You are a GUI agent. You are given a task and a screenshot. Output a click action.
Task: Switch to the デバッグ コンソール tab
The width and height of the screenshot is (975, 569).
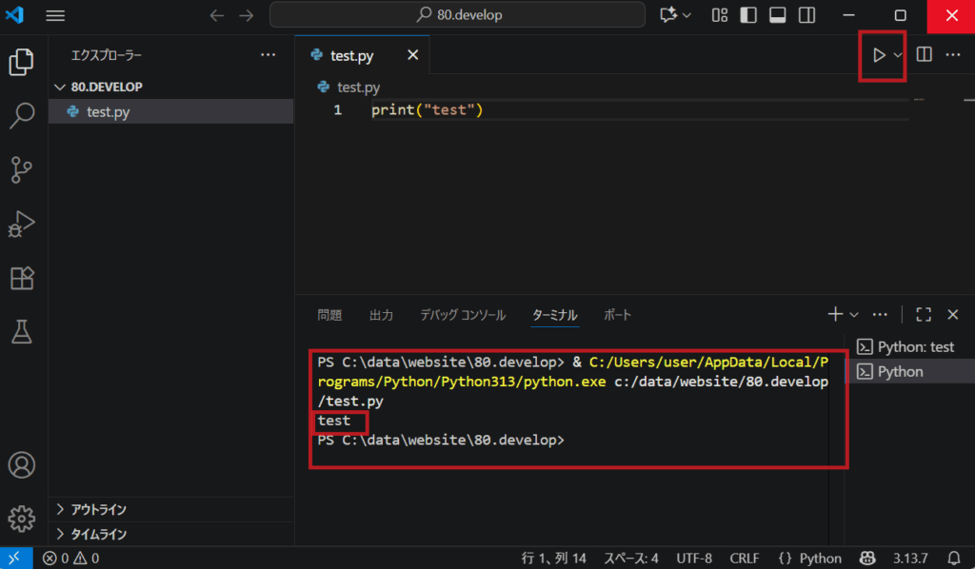463,315
